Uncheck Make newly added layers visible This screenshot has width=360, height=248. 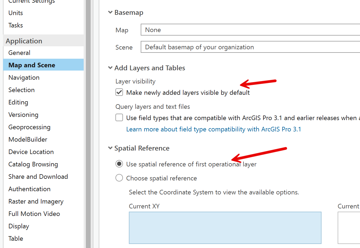(119, 92)
